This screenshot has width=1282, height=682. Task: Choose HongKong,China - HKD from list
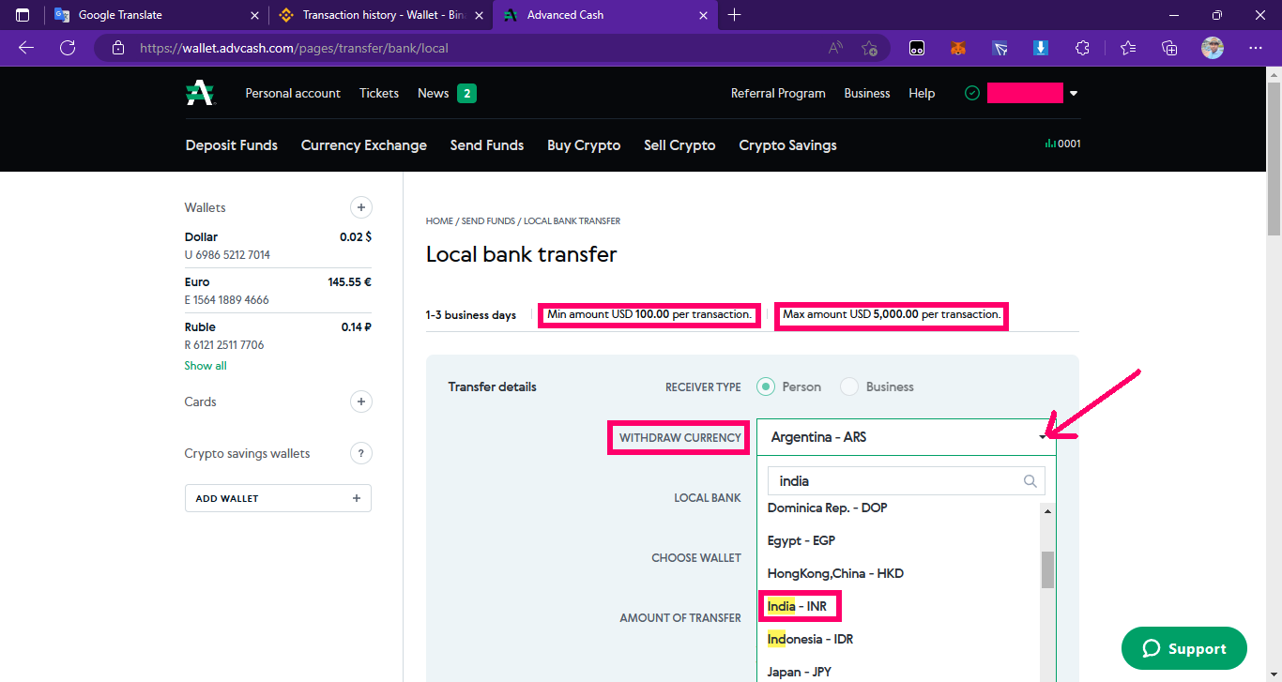click(835, 573)
